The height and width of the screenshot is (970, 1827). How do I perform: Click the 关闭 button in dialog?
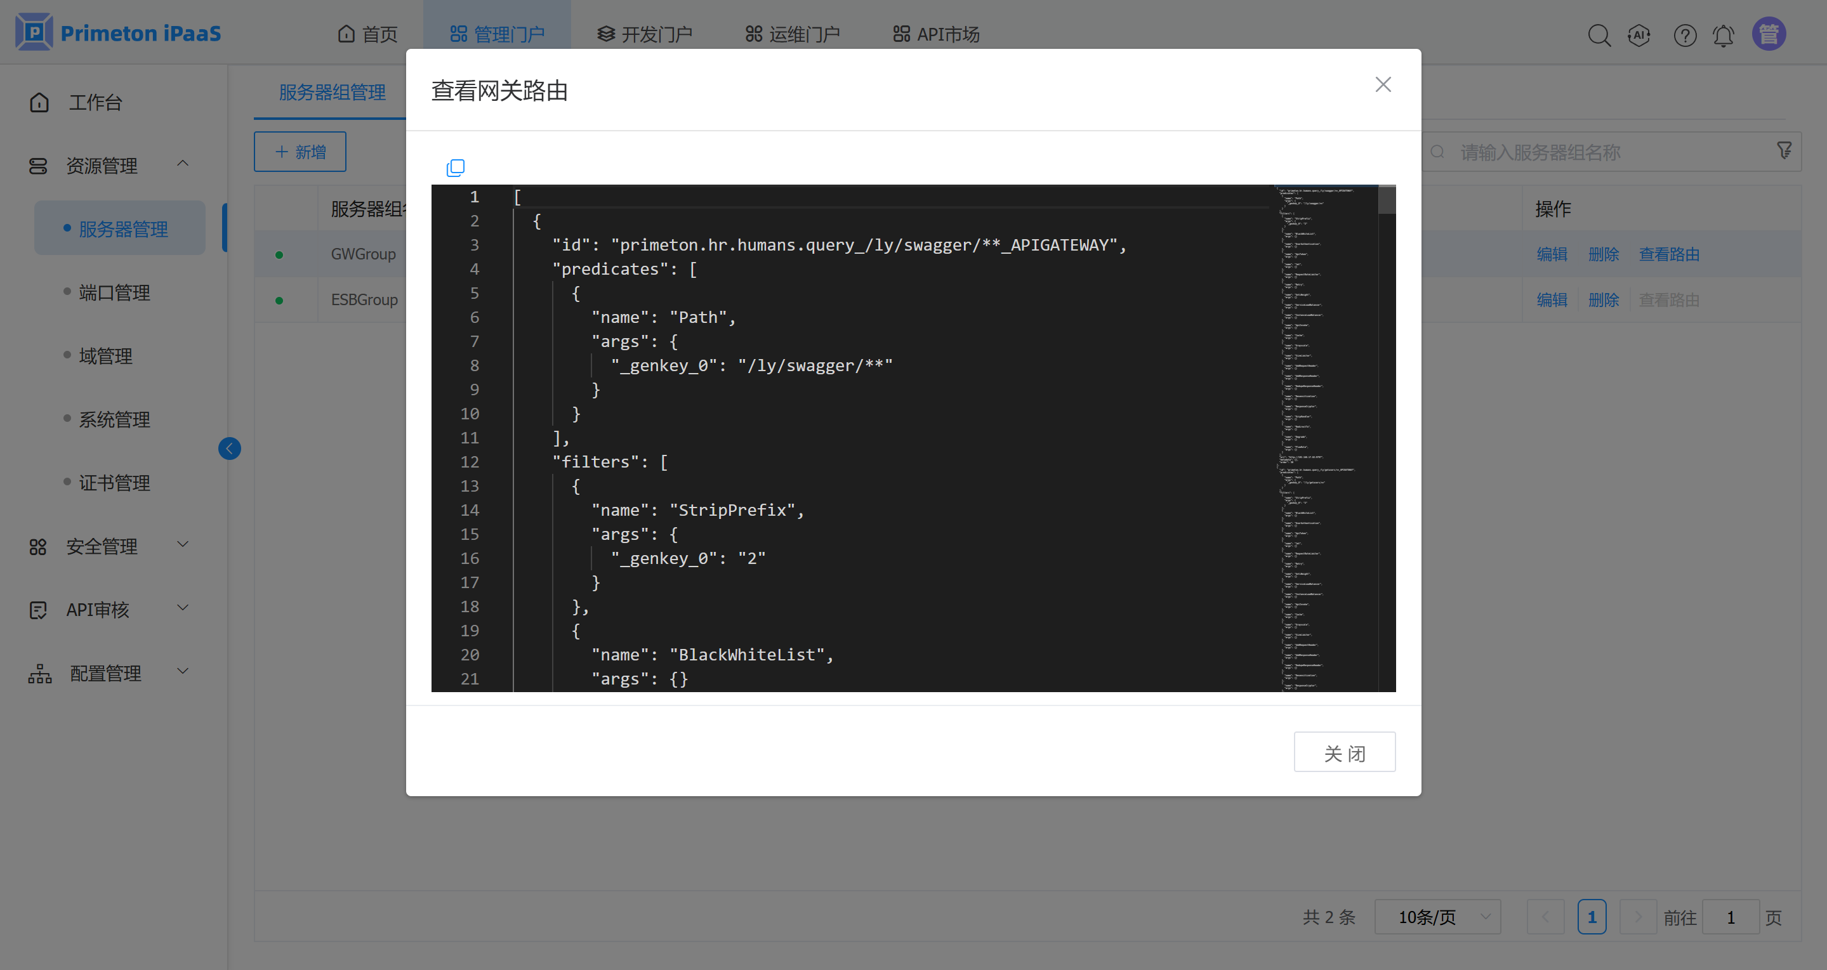pos(1344,752)
